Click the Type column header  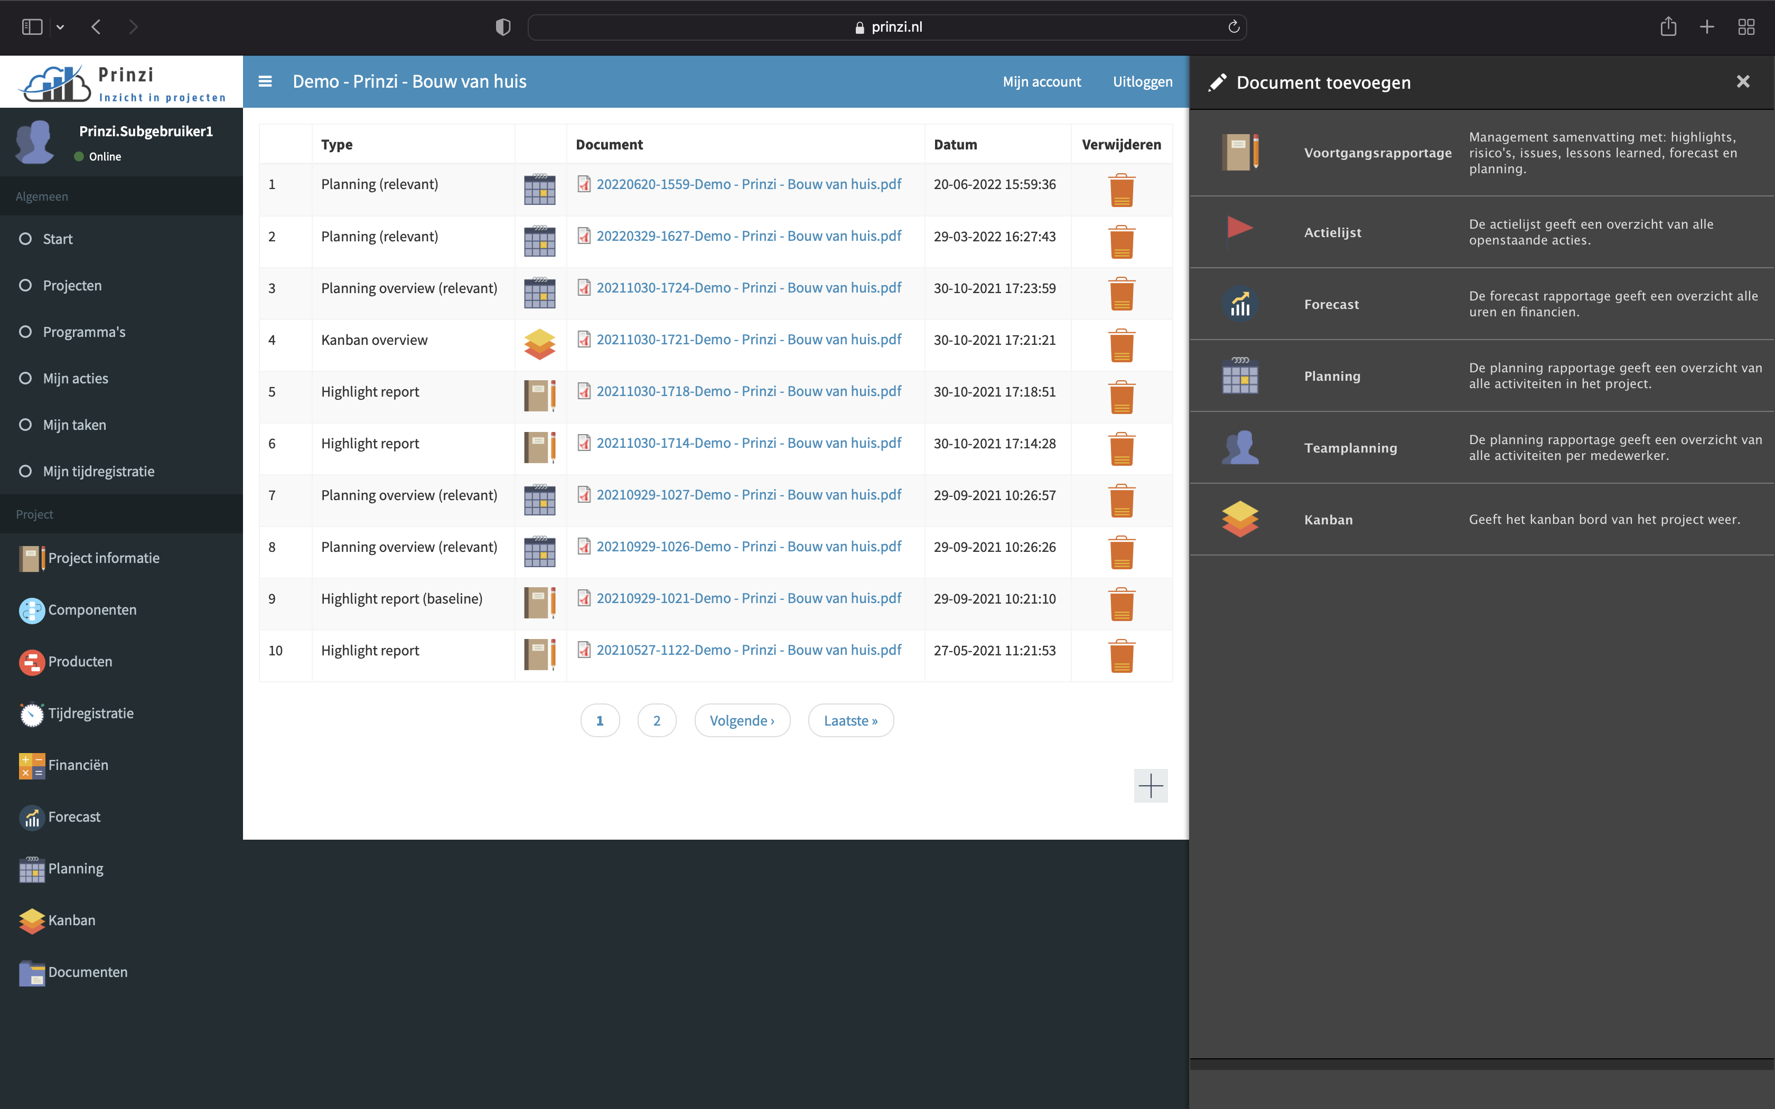337,145
